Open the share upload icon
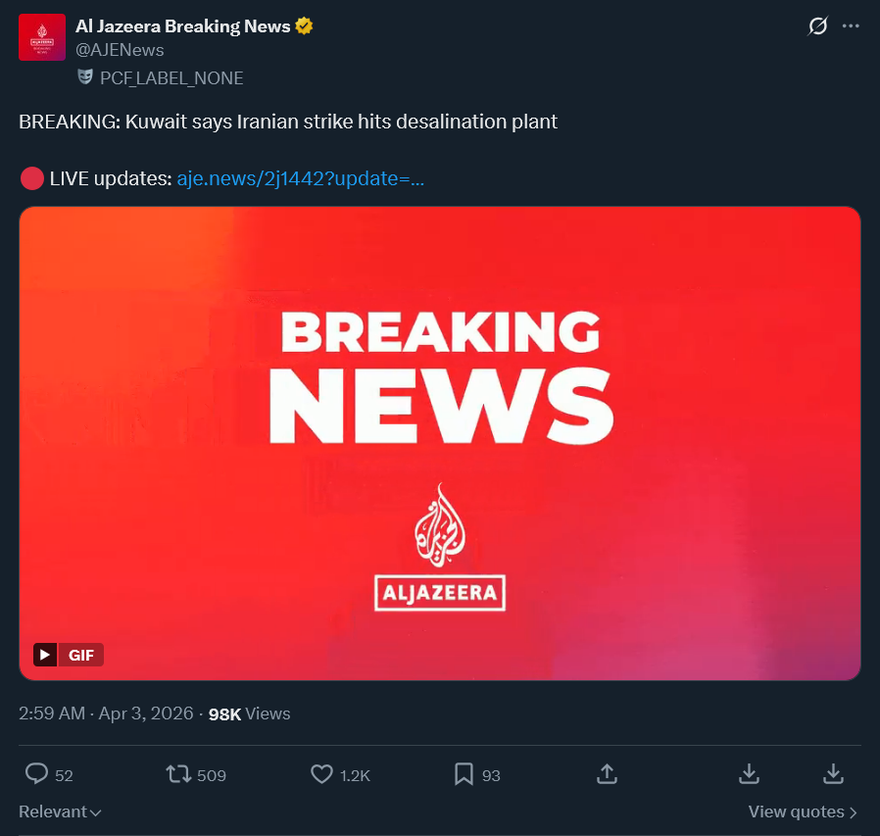This screenshot has width=880, height=836. [607, 773]
